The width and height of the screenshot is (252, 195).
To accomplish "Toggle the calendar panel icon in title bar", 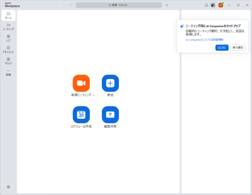I will point(213,5).
